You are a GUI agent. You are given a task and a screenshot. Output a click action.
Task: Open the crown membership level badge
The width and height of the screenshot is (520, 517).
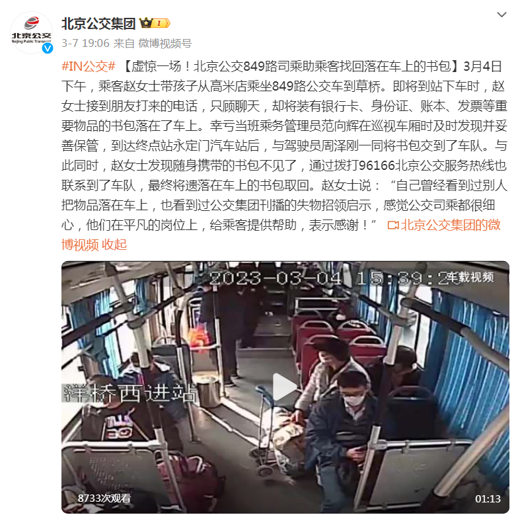[155, 23]
